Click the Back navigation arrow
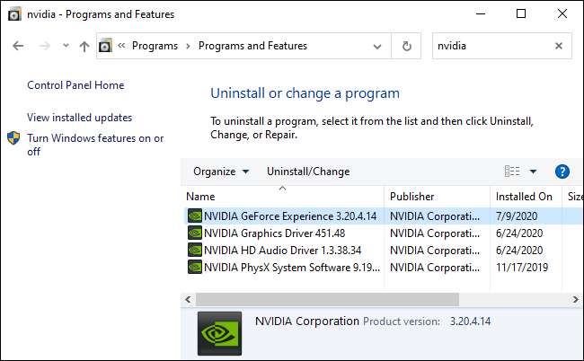The height and width of the screenshot is (361, 584). pos(18,46)
